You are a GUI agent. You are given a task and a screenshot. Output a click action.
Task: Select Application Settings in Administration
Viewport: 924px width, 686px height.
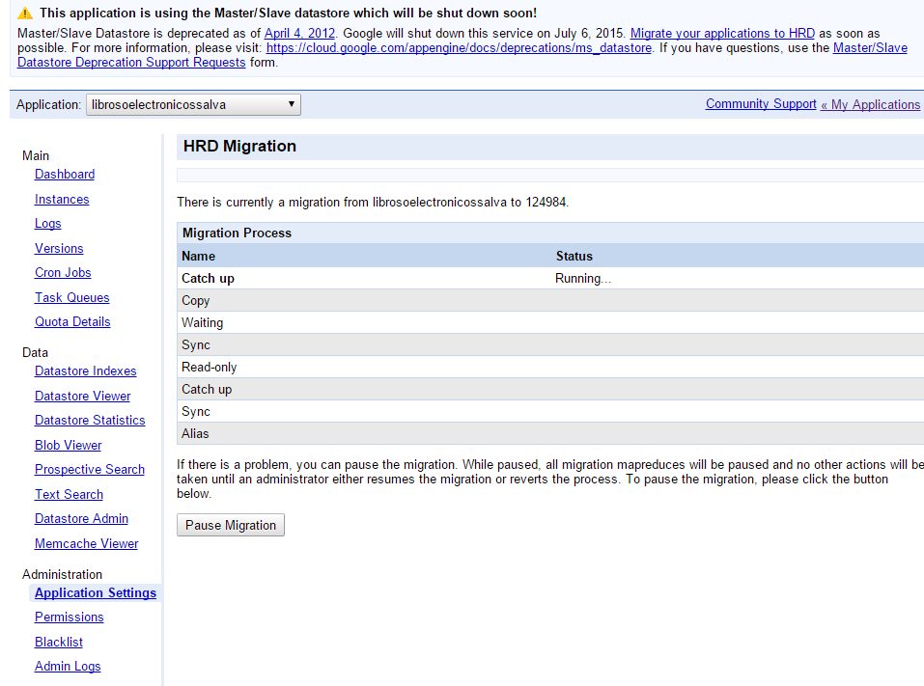pyautogui.click(x=96, y=593)
